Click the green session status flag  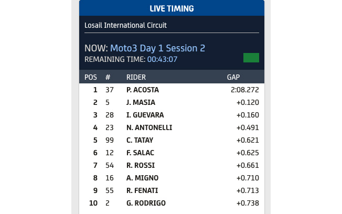coord(251,58)
